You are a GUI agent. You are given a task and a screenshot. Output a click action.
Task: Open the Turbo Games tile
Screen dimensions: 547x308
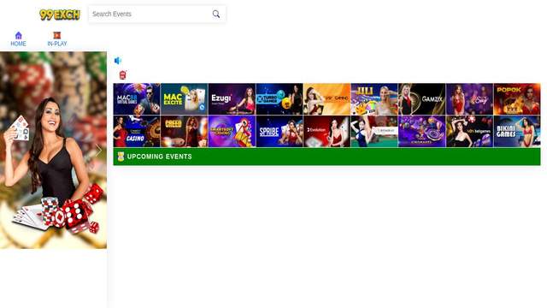point(279,99)
